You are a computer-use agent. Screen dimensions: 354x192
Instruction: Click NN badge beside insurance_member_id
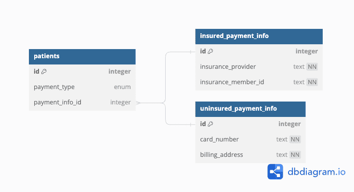[x=312, y=82]
